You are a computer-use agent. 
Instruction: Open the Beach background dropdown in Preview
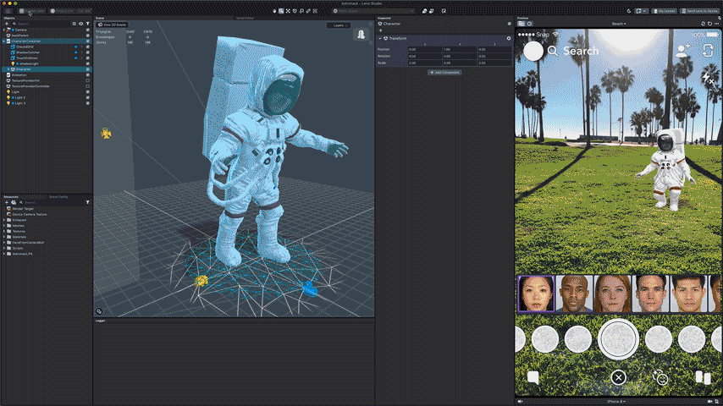pos(619,24)
